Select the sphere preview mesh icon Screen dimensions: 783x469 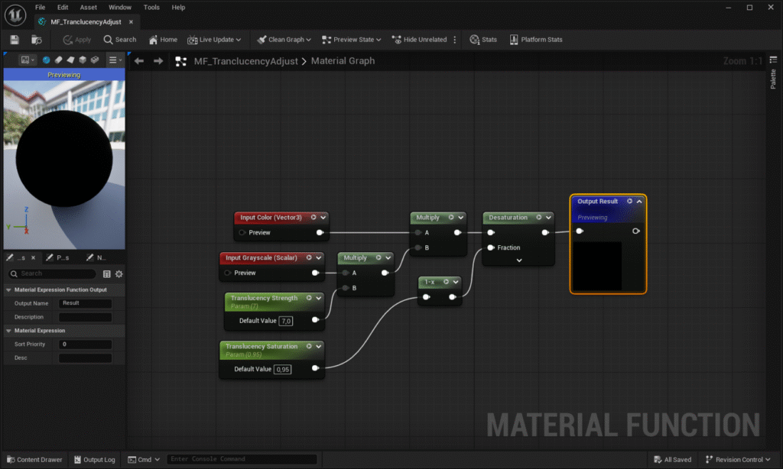tap(47, 60)
